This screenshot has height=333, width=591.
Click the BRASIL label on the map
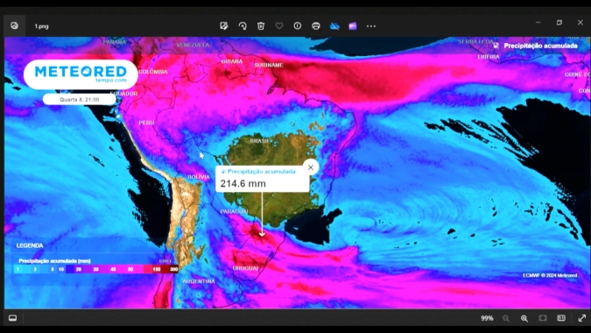coord(259,141)
